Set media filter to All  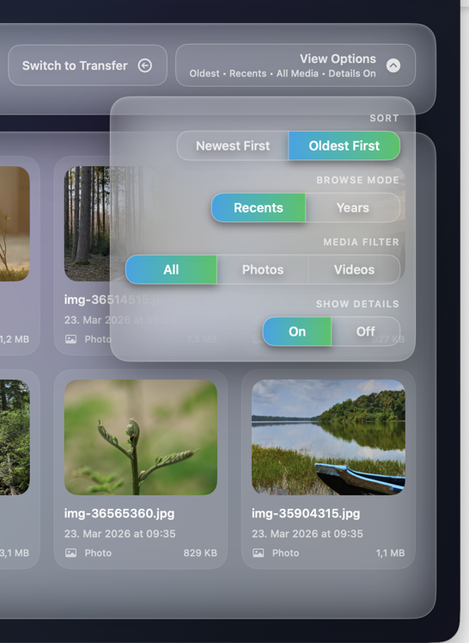click(171, 269)
